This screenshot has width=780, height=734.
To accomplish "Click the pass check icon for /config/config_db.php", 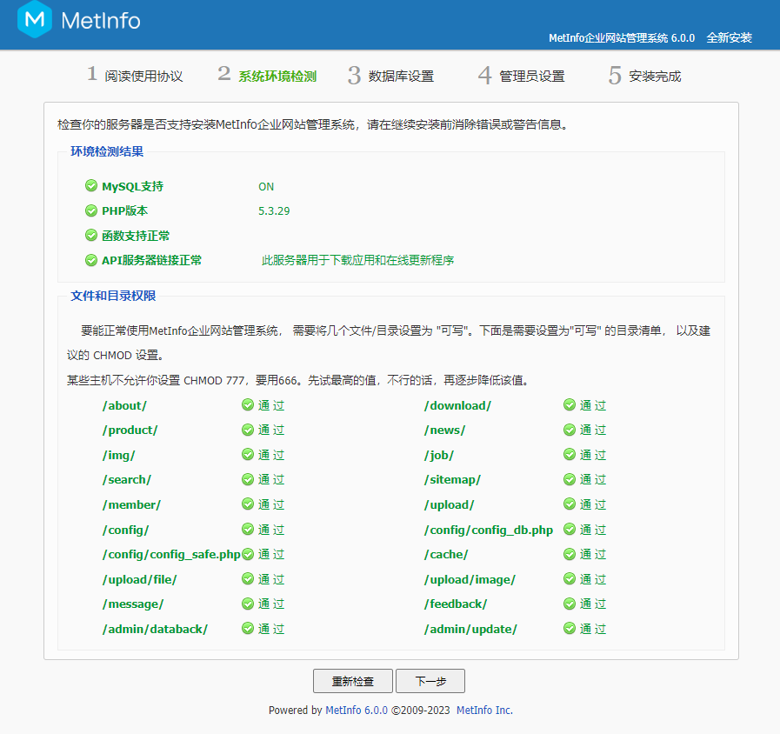I will tap(570, 530).
